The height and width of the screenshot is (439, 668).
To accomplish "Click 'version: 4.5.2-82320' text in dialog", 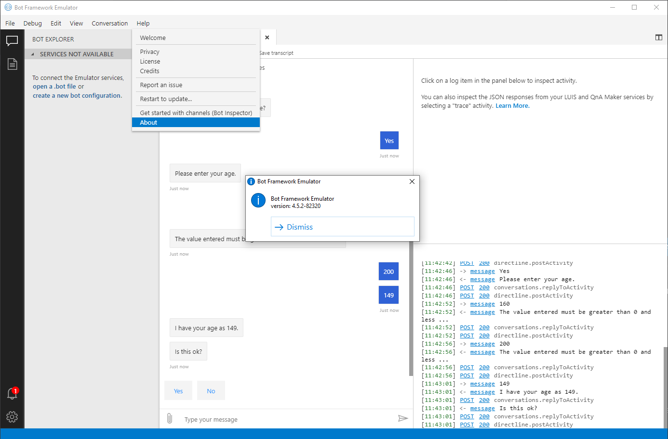I will (295, 206).
